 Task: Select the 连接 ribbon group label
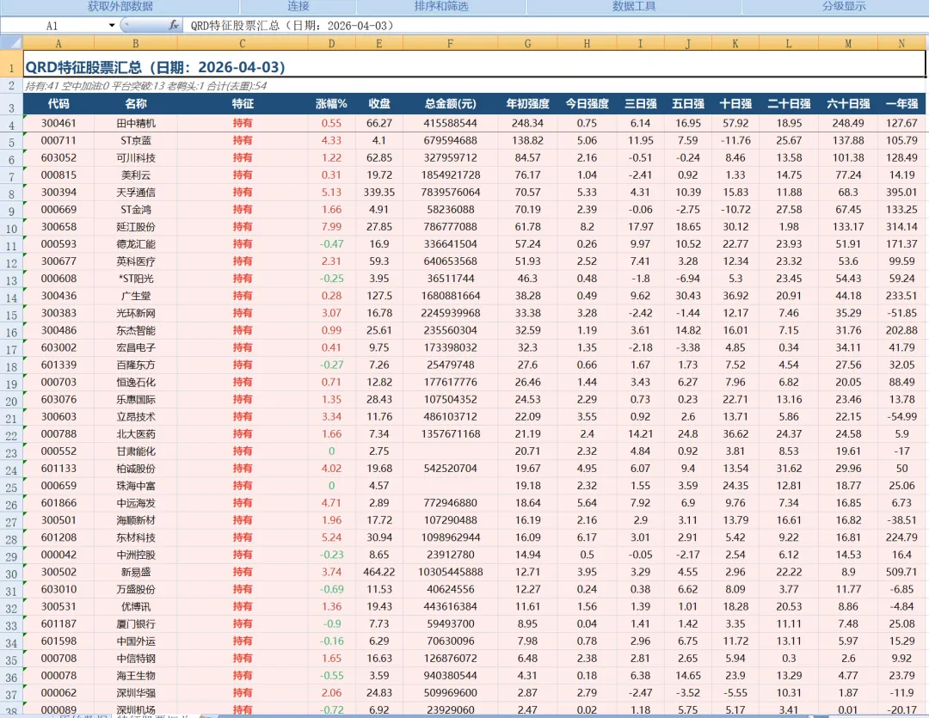point(298,6)
